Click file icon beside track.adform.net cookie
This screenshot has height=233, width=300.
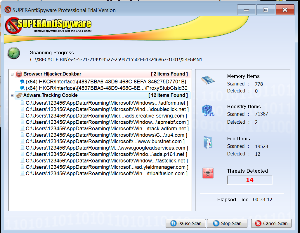pyautogui.click(x=22, y=129)
